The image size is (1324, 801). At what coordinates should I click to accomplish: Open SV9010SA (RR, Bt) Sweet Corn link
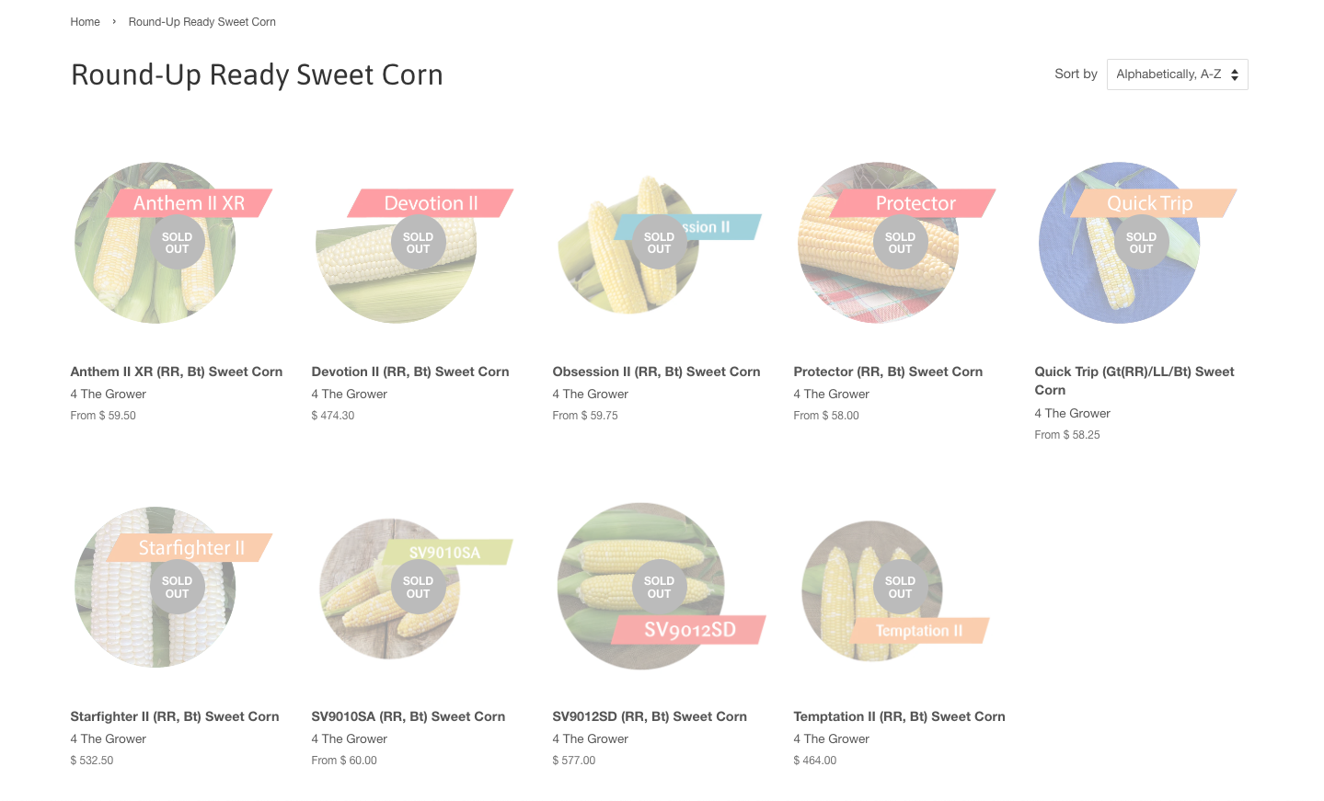[x=409, y=716]
